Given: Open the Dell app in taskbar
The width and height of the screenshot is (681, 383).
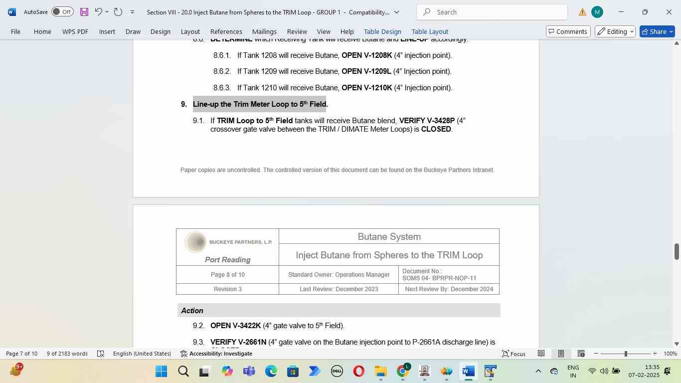Looking at the screenshot, I should (337, 372).
